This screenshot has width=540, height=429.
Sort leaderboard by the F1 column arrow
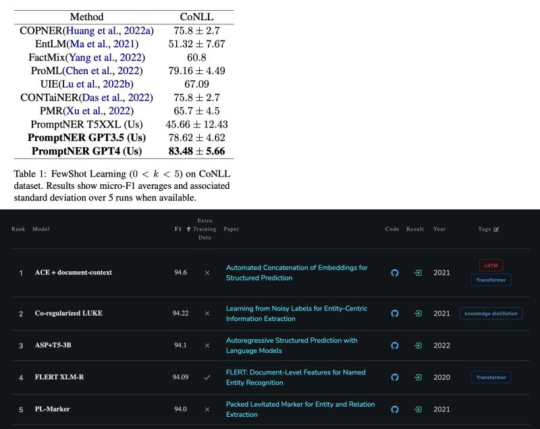click(x=189, y=229)
